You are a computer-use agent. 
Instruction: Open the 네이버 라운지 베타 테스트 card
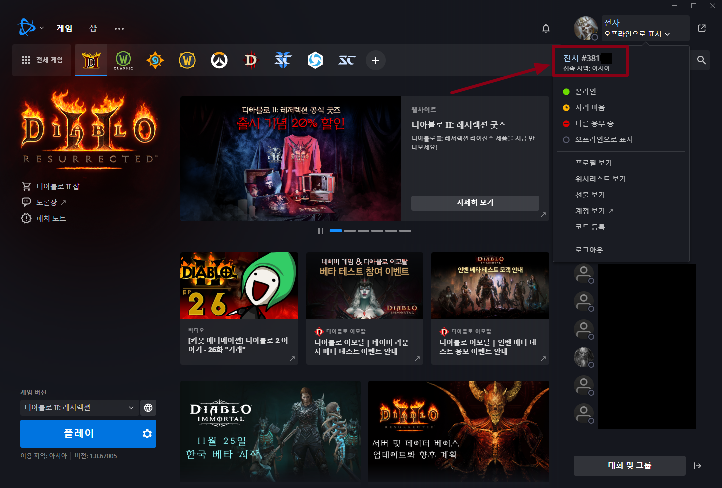pos(364,308)
